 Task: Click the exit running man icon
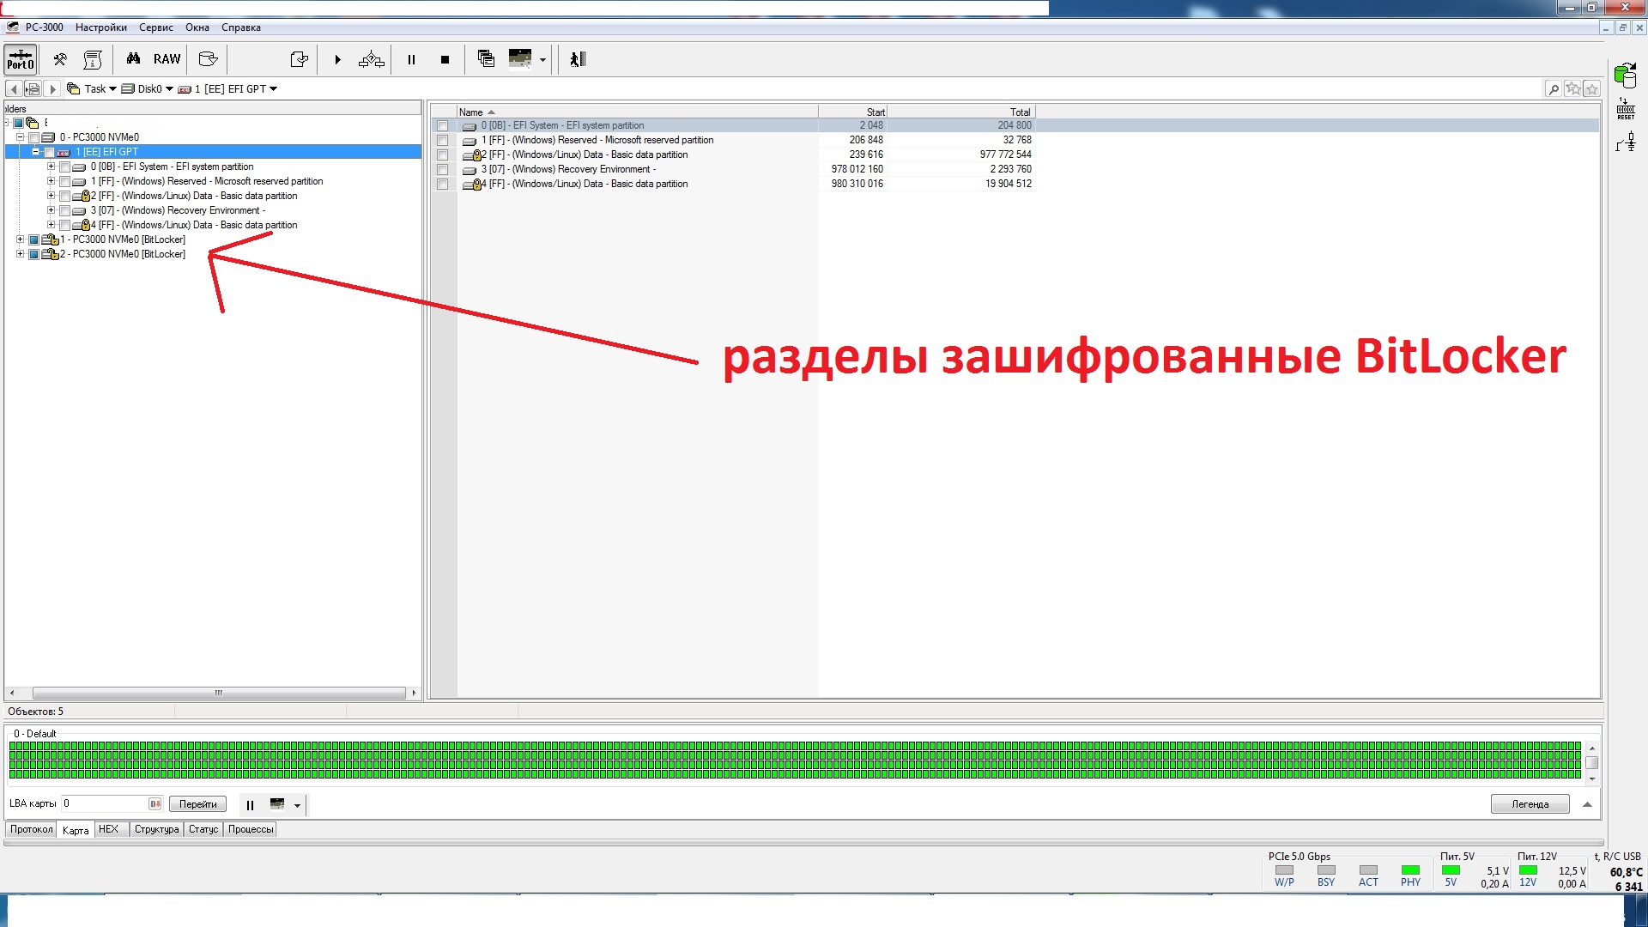point(578,59)
